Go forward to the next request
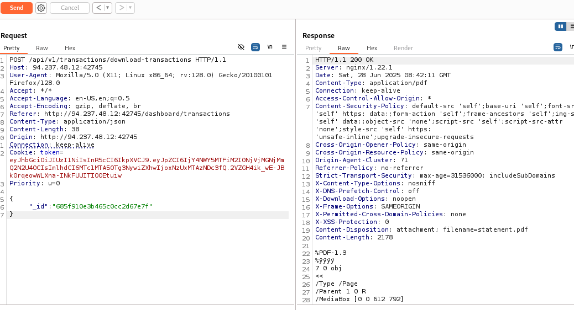574x310 pixels. pos(121,8)
